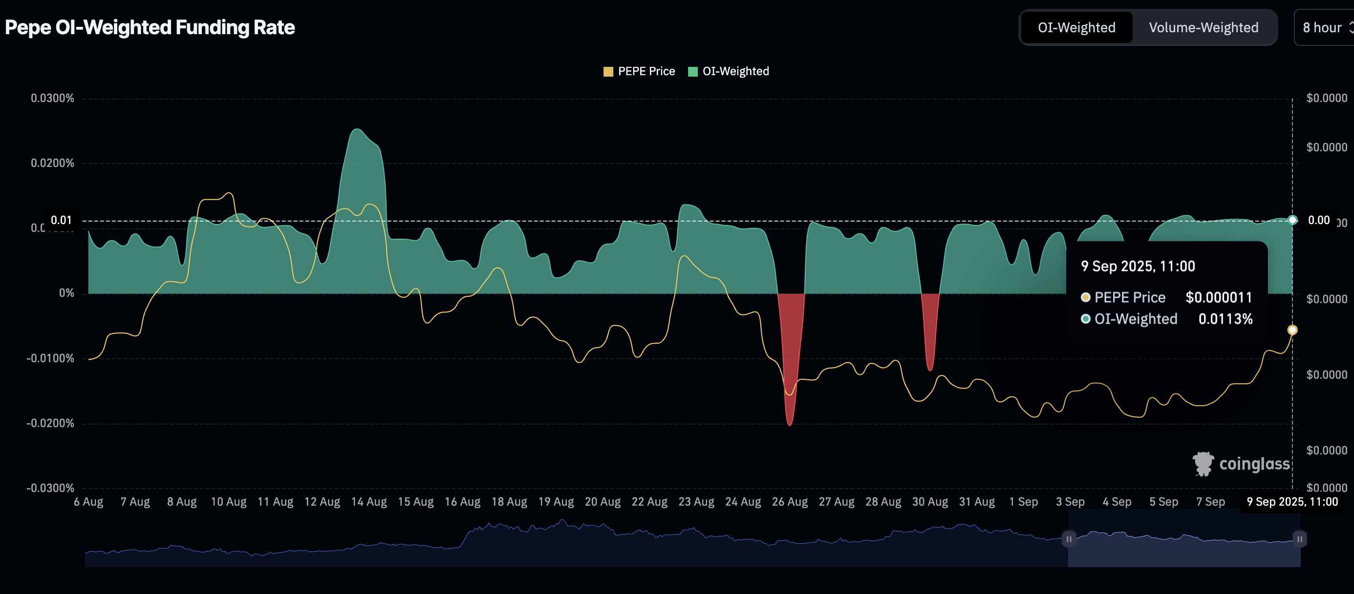The height and width of the screenshot is (594, 1354).
Task: Click the green OI-Weighted marker dot on dashed line
Action: [x=1292, y=220]
